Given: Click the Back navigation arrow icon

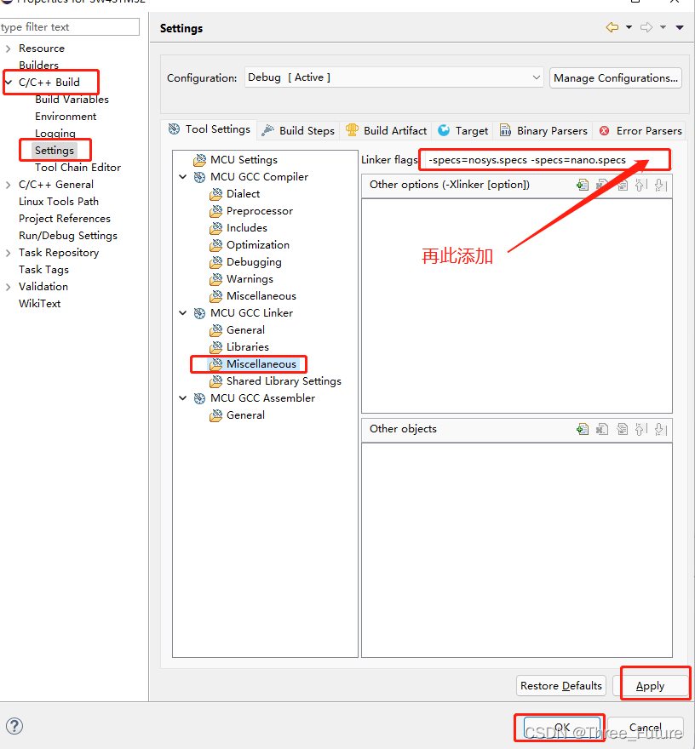Looking at the screenshot, I should [612, 28].
